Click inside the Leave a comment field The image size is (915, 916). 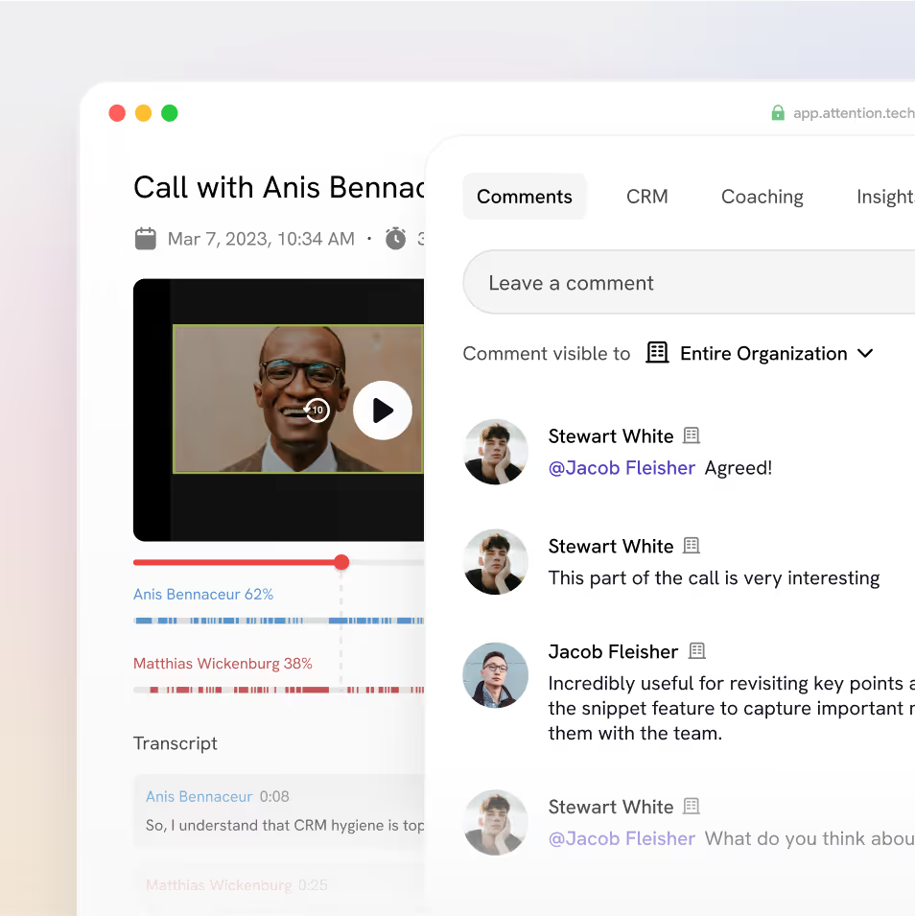[x=671, y=283]
